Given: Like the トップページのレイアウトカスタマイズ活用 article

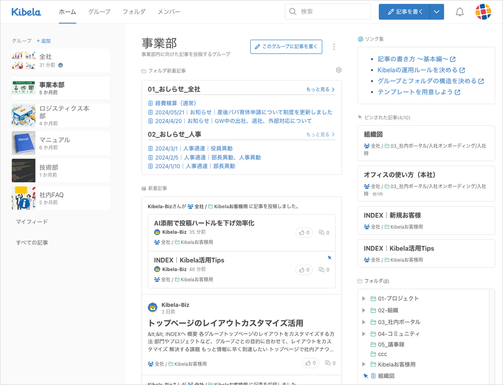Looking at the screenshot, I should pos(311,363).
